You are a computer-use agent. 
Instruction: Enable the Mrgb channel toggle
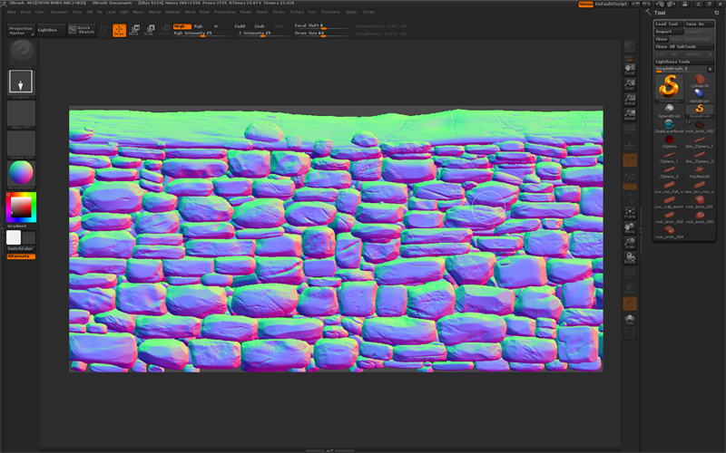tap(181, 26)
